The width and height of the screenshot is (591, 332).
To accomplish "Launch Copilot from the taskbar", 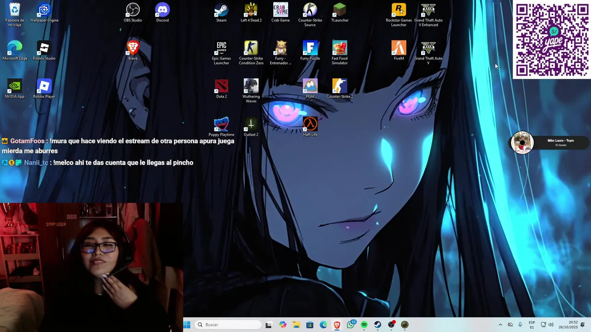I will click(283, 325).
